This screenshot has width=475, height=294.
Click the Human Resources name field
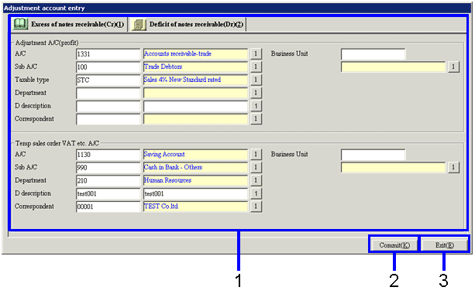click(x=195, y=180)
